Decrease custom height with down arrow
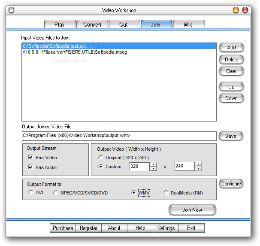This screenshot has height=246, width=260. click(199, 168)
